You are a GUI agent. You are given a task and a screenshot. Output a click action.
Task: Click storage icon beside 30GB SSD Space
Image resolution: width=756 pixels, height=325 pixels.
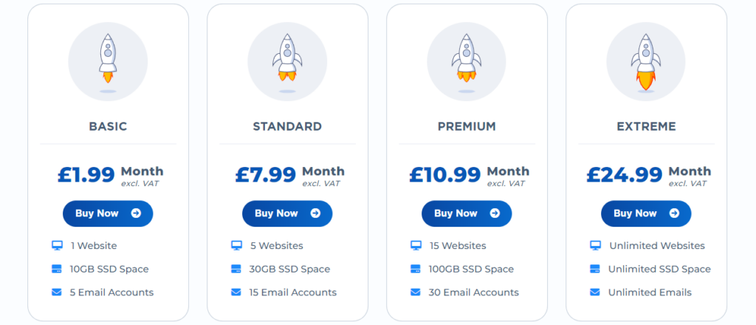[236, 269]
